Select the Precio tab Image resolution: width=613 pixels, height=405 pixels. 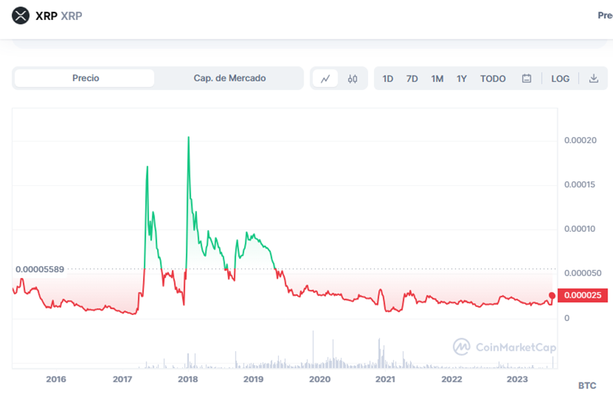(85, 78)
